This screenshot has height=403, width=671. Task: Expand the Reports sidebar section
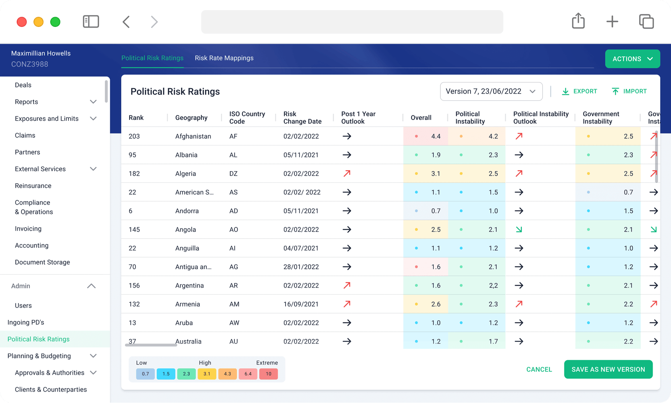93,102
